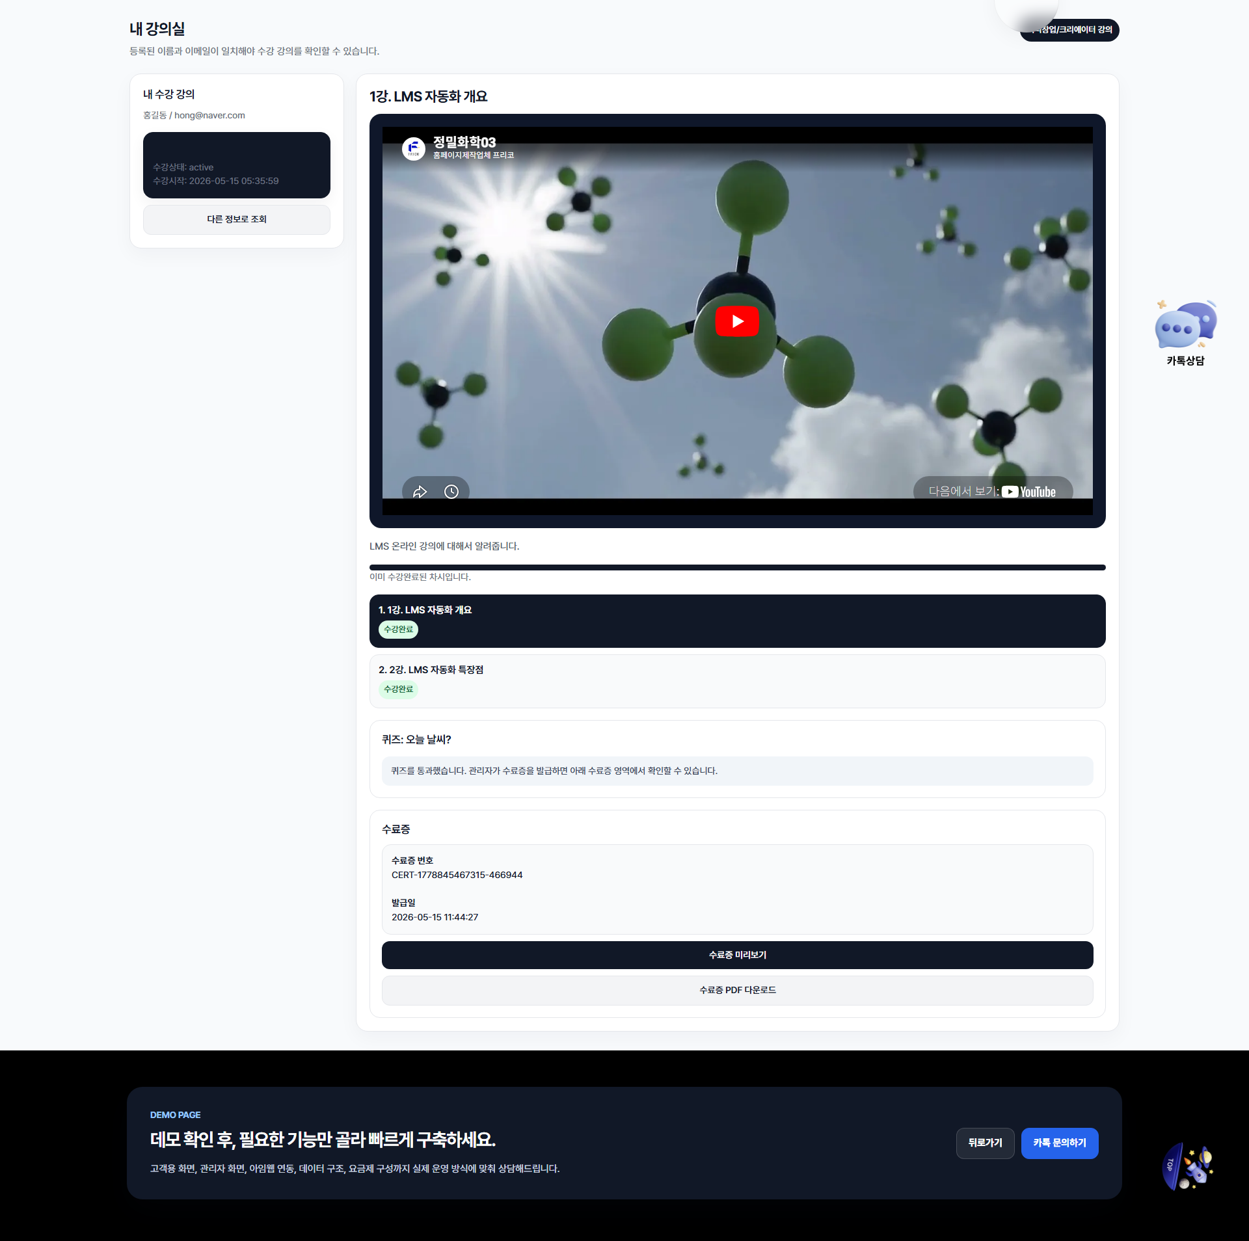Click the channel avatar logo in video
The image size is (1249, 1241).
tap(414, 149)
